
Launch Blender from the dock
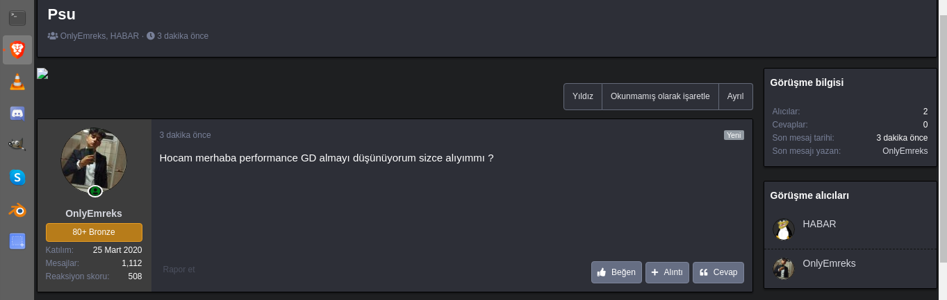[x=17, y=209]
